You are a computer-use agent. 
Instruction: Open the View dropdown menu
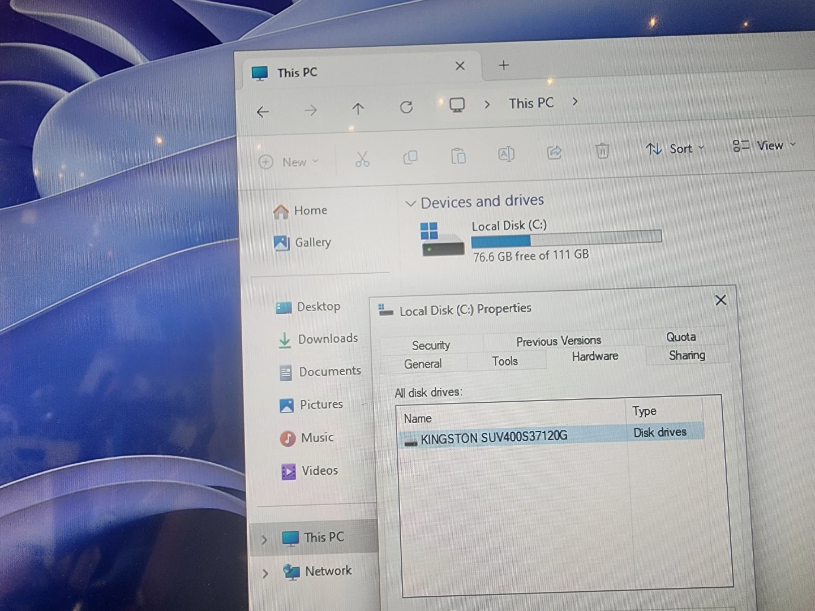pos(764,145)
